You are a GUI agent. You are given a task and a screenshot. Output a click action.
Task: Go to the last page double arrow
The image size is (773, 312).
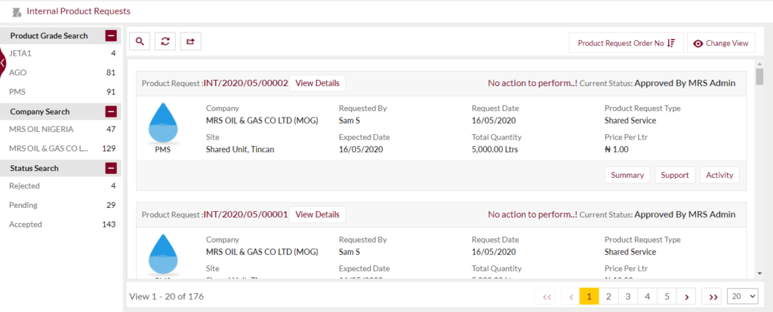(x=713, y=297)
